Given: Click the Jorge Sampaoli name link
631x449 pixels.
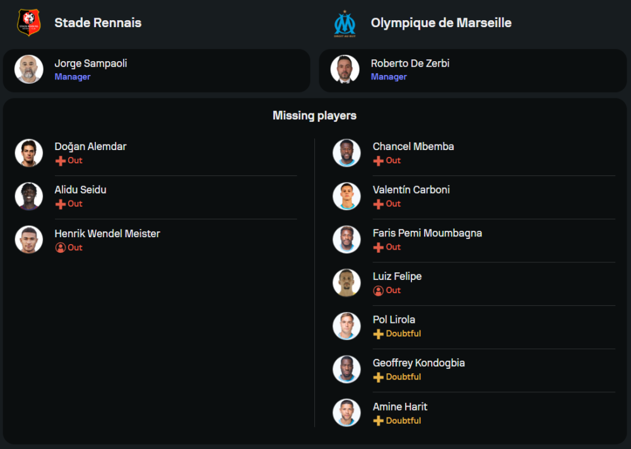Looking at the screenshot, I should click(91, 64).
